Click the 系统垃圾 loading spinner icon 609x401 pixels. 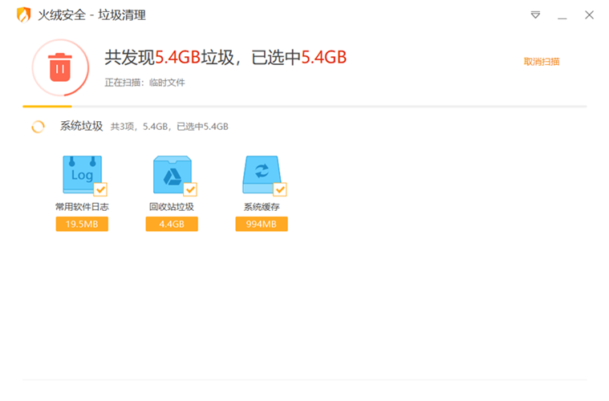pyautogui.click(x=38, y=127)
